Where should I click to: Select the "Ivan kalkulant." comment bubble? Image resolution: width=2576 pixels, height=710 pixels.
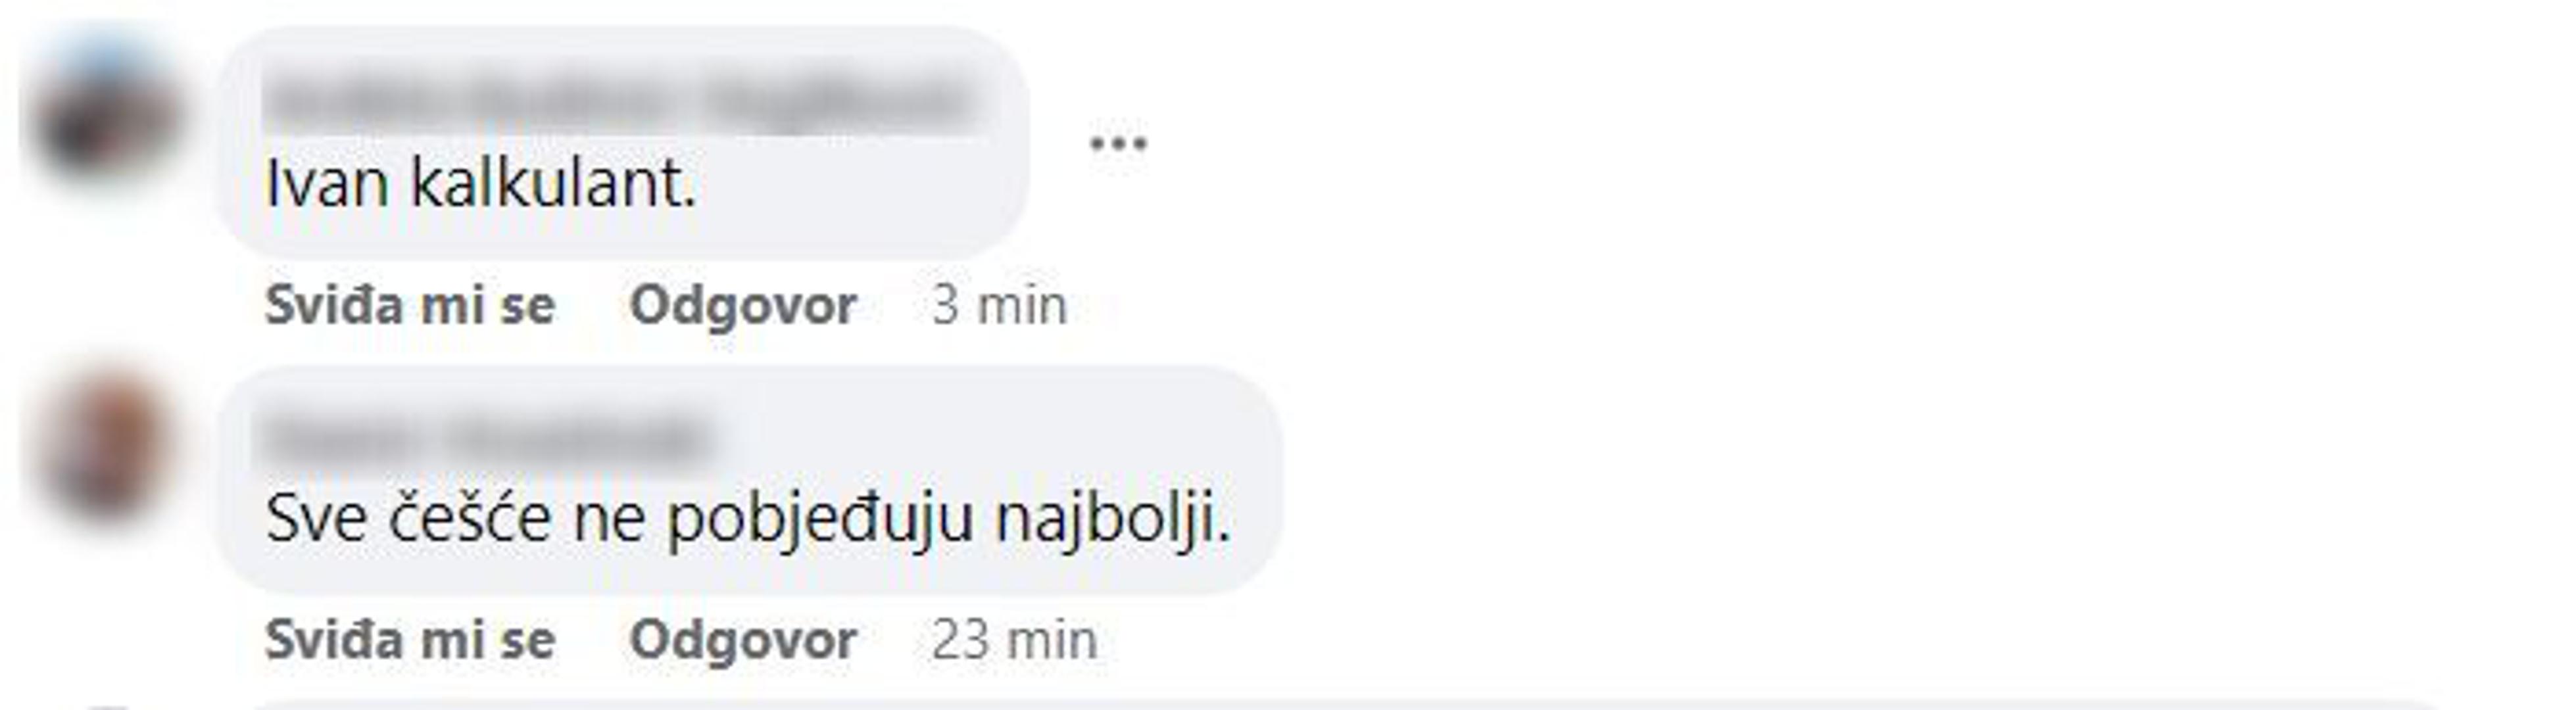point(622,142)
